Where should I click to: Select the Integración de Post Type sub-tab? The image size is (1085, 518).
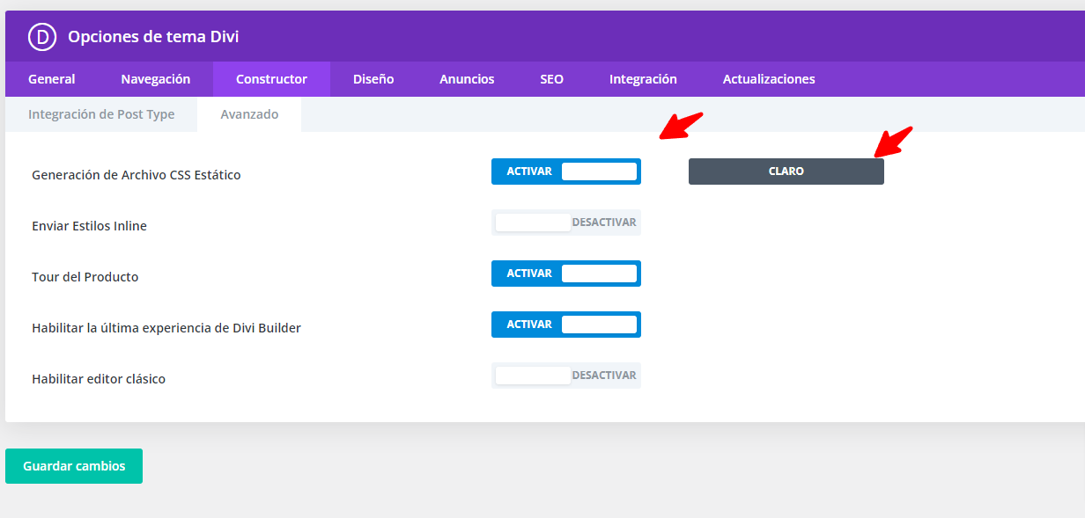coord(101,114)
